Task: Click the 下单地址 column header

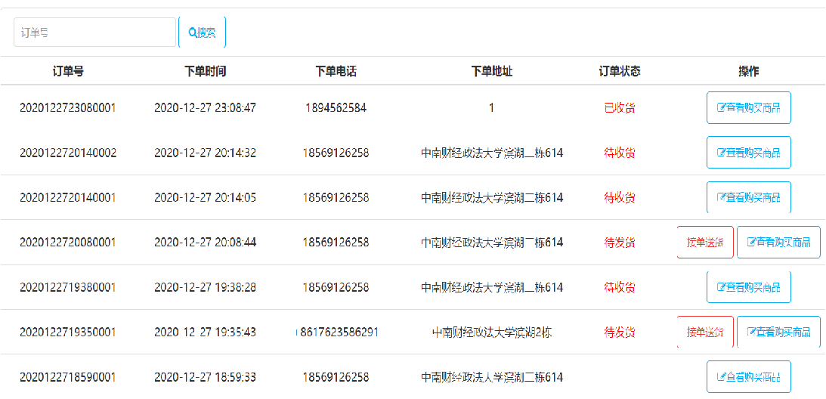Action: tap(491, 72)
